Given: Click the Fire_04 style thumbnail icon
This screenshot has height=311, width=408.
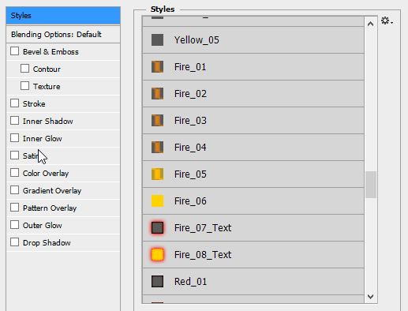Looking at the screenshot, I should (157, 147).
